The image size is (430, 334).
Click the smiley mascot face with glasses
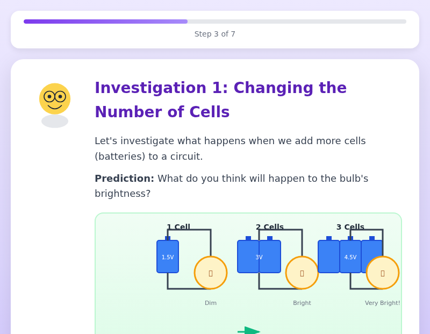[x=55, y=98]
